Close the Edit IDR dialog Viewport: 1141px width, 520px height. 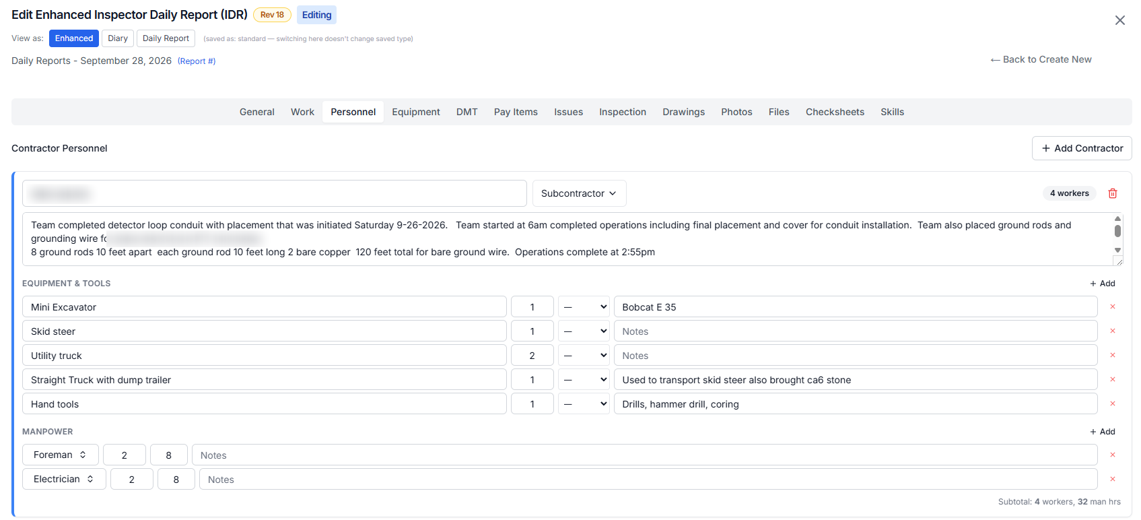coord(1120,20)
